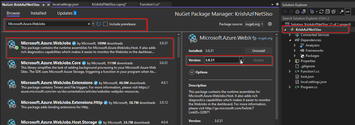
Task: Click the Home icon in Solution Explorer
Action: click(297, 12)
